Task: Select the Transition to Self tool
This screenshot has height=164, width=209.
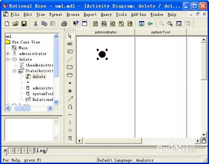Action: coord(70,107)
